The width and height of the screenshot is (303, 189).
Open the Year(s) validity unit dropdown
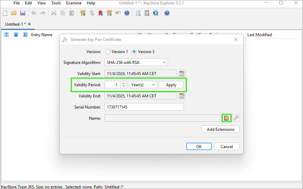pyautogui.click(x=143, y=85)
